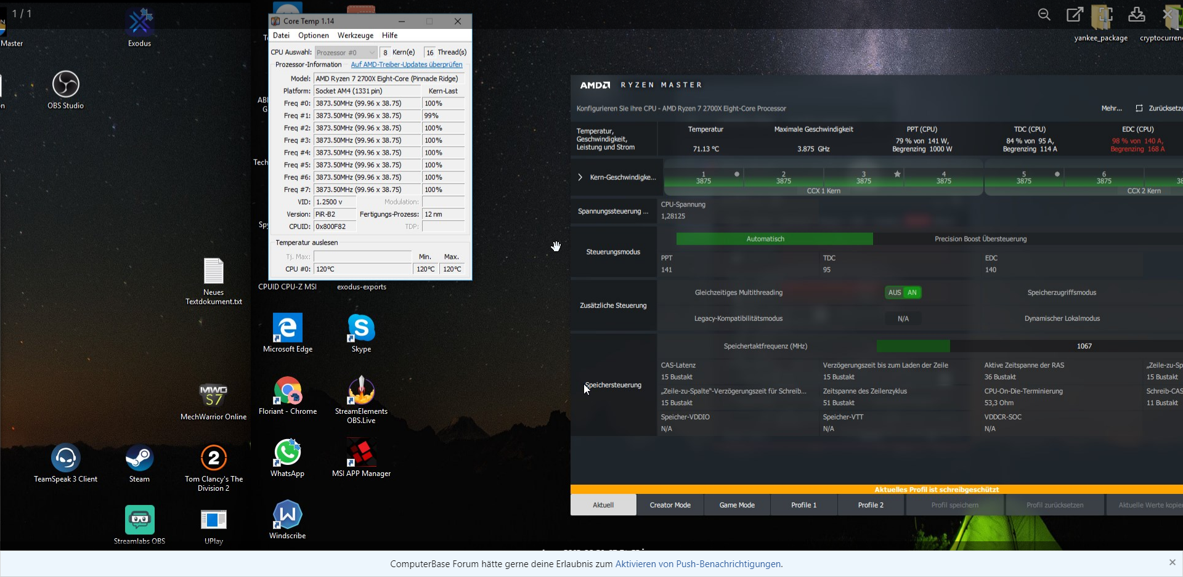Launch Steam from desktop
Viewport: 1183px width, 577px height.
[x=139, y=463]
